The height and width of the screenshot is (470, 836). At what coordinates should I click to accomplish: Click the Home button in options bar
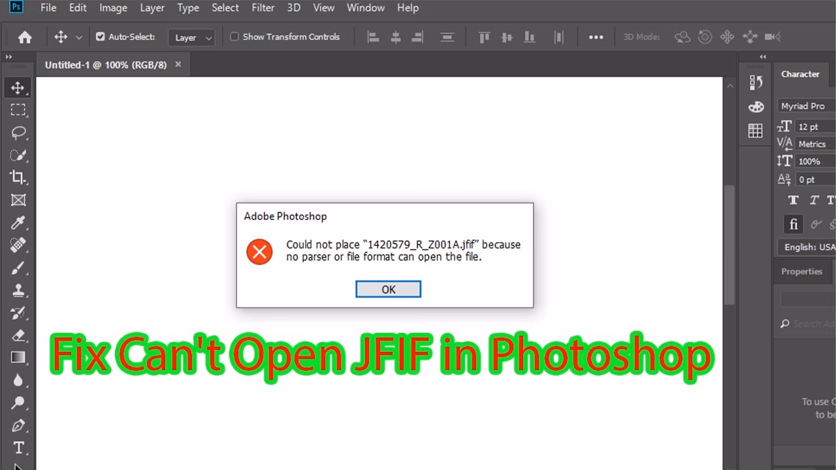[25, 38]
